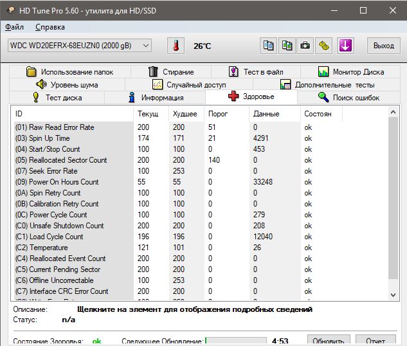
Task: Select the (0C) Power Cycle Count row
Action: coord(177,215)
